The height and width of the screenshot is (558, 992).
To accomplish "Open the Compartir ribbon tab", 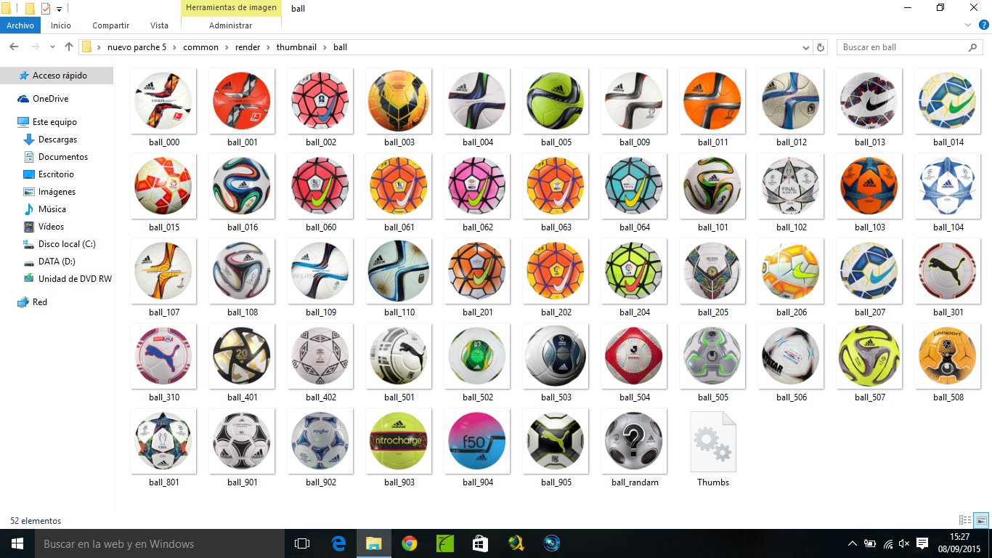I will tap(111, 25).
